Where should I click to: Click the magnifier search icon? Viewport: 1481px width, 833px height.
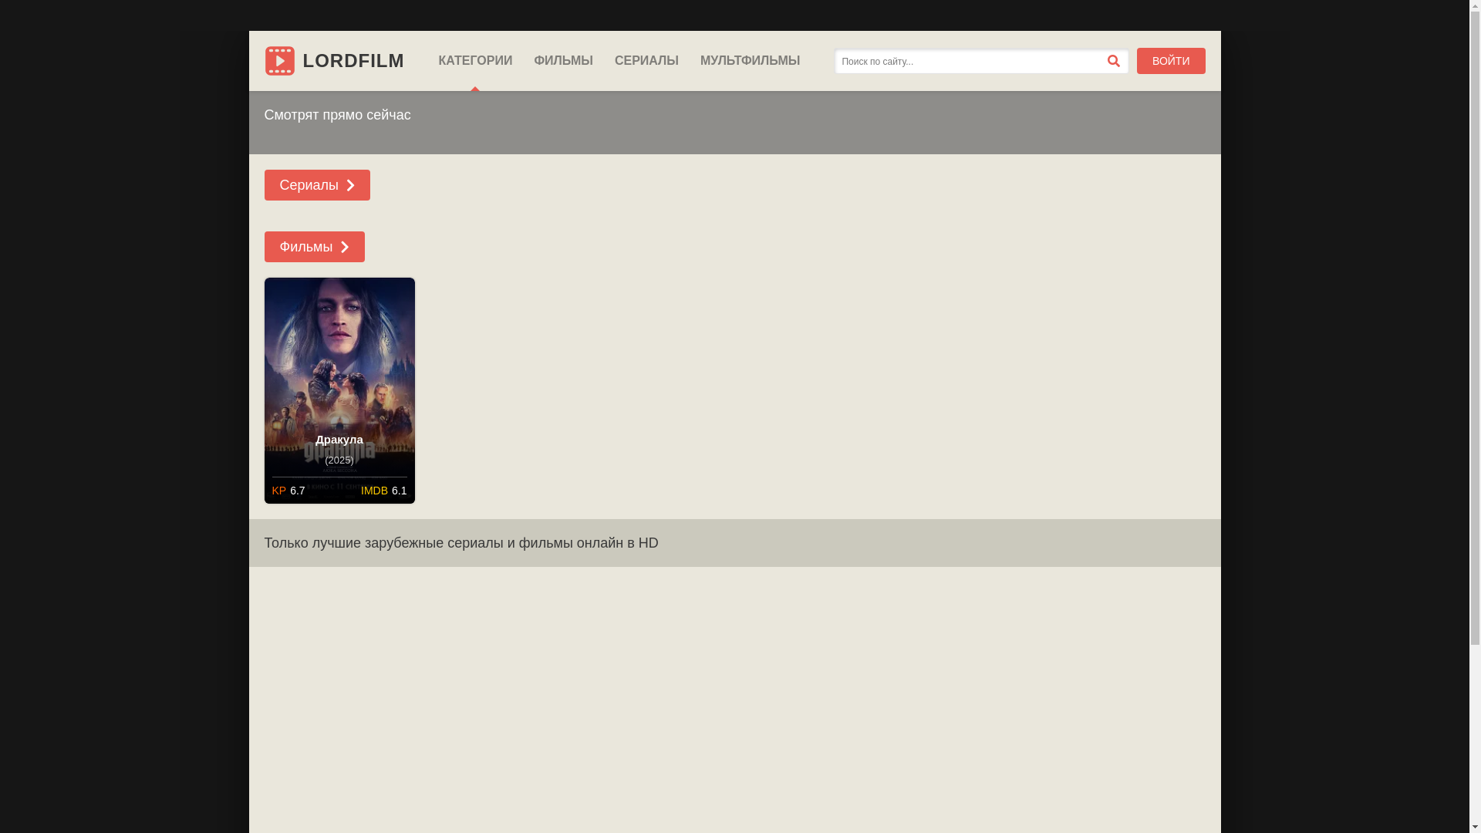pyautogui.click(x=1113, y=61)
